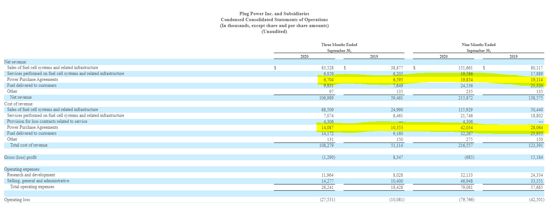Select the nine-month sales value 151,661
Image resolution: width=551 pixels, height=203 pixels.
coord(465,68)
